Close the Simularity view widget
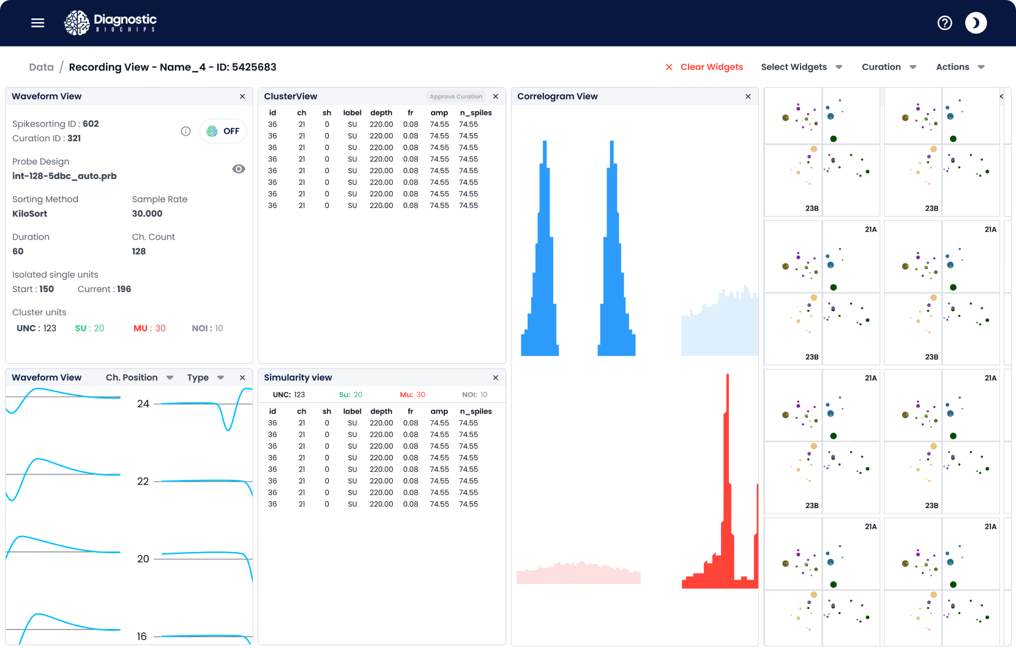 [496, 378]
